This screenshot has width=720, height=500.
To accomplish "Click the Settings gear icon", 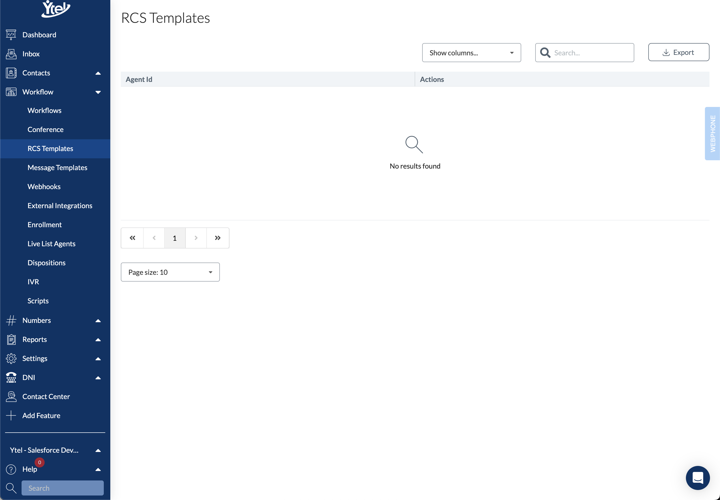I will click(x=11, y=358).
